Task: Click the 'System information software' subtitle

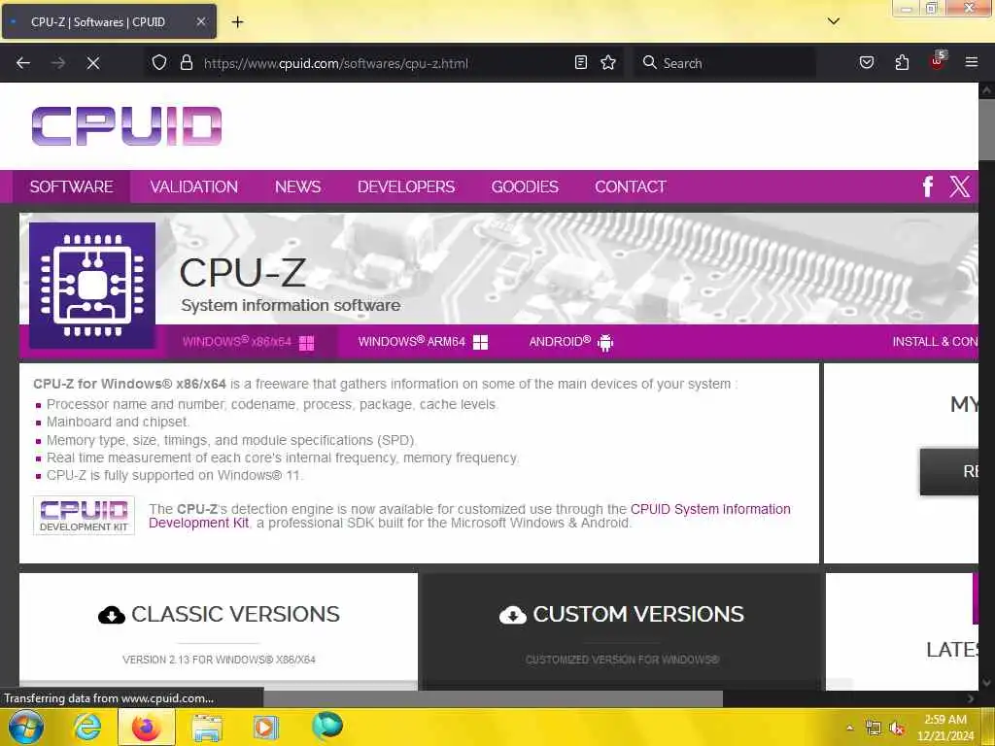Action: [x=291, y=305]
